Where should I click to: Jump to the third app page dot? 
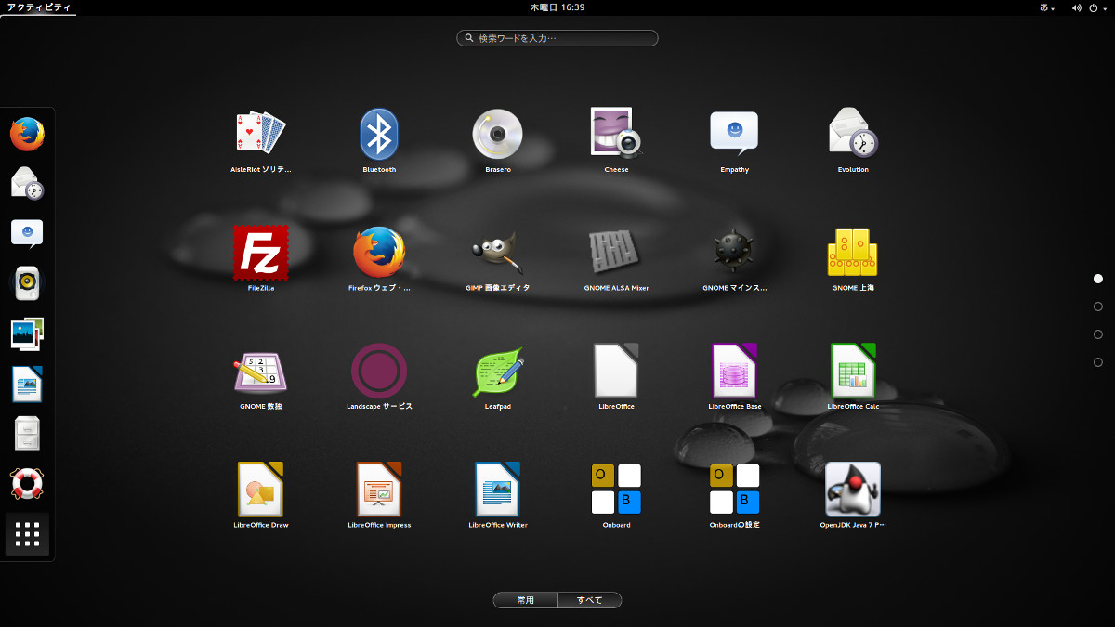1098,334
